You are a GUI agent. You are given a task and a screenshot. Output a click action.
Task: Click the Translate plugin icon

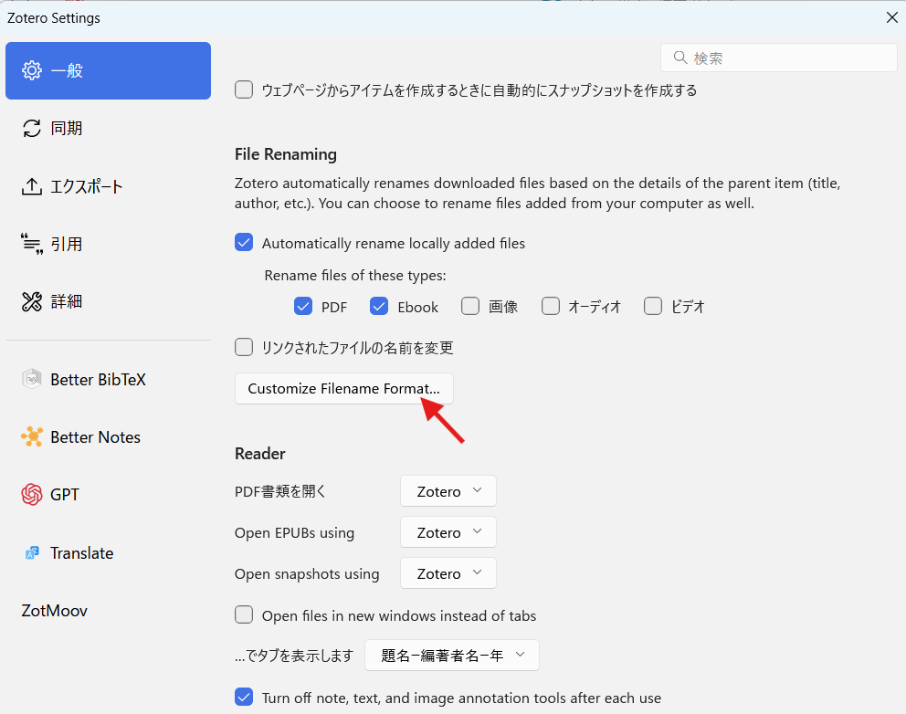point(32,553)
